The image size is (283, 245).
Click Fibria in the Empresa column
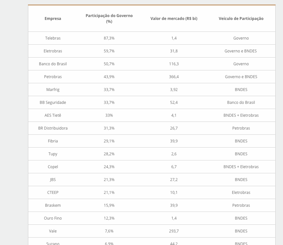(x=53, y=141)
